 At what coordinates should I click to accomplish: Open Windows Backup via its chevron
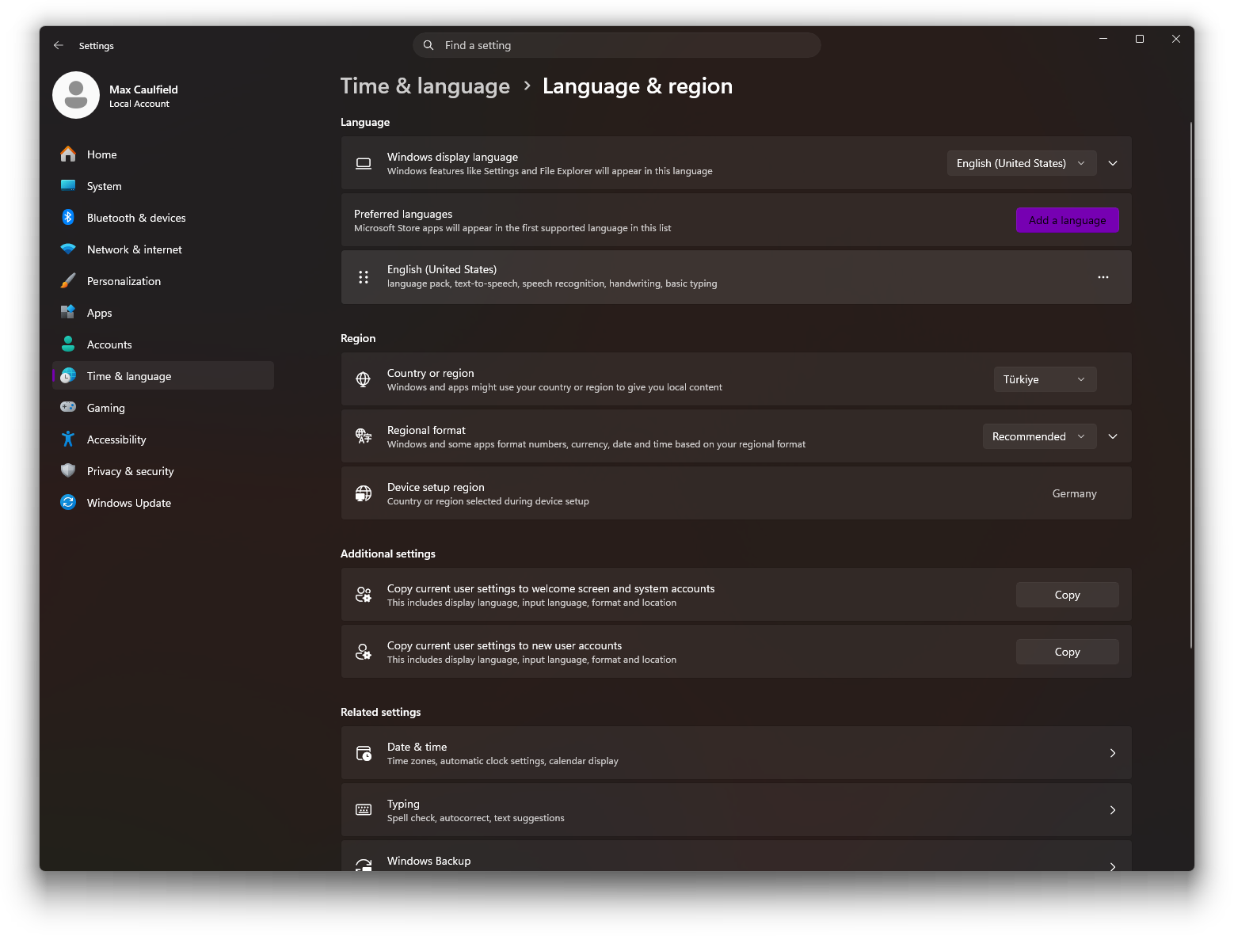[1113, 866]
